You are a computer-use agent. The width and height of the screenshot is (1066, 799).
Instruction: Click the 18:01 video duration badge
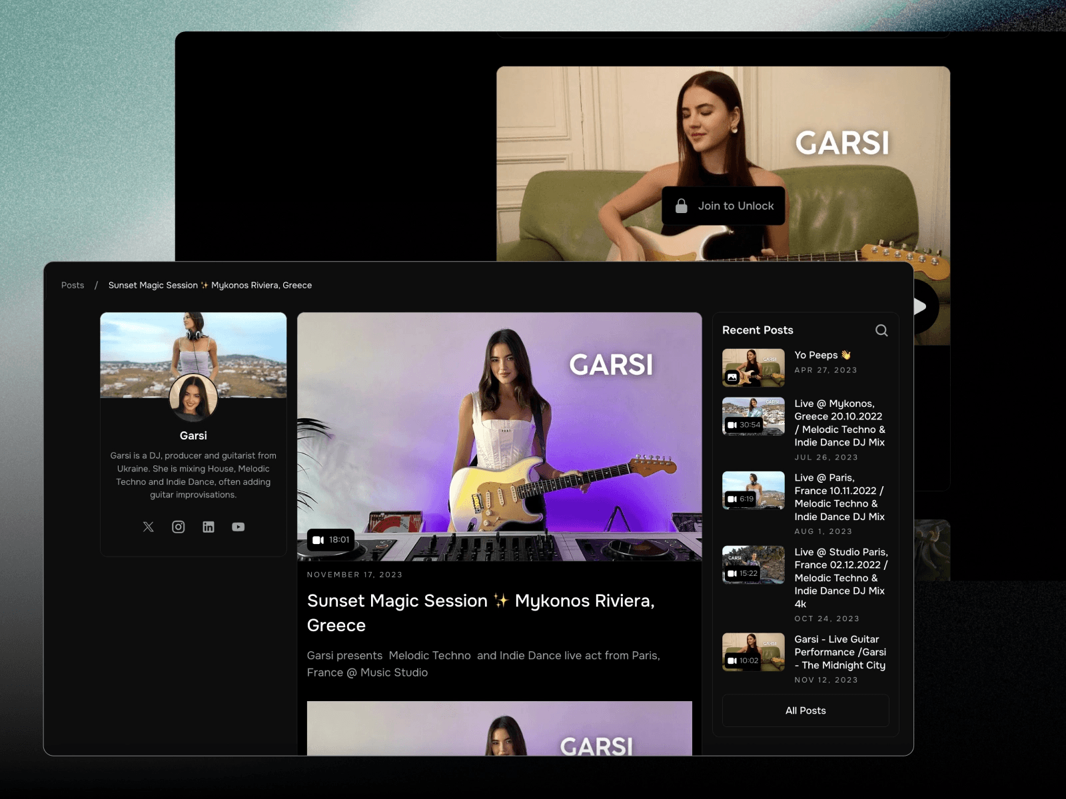(x=331, y=540)
